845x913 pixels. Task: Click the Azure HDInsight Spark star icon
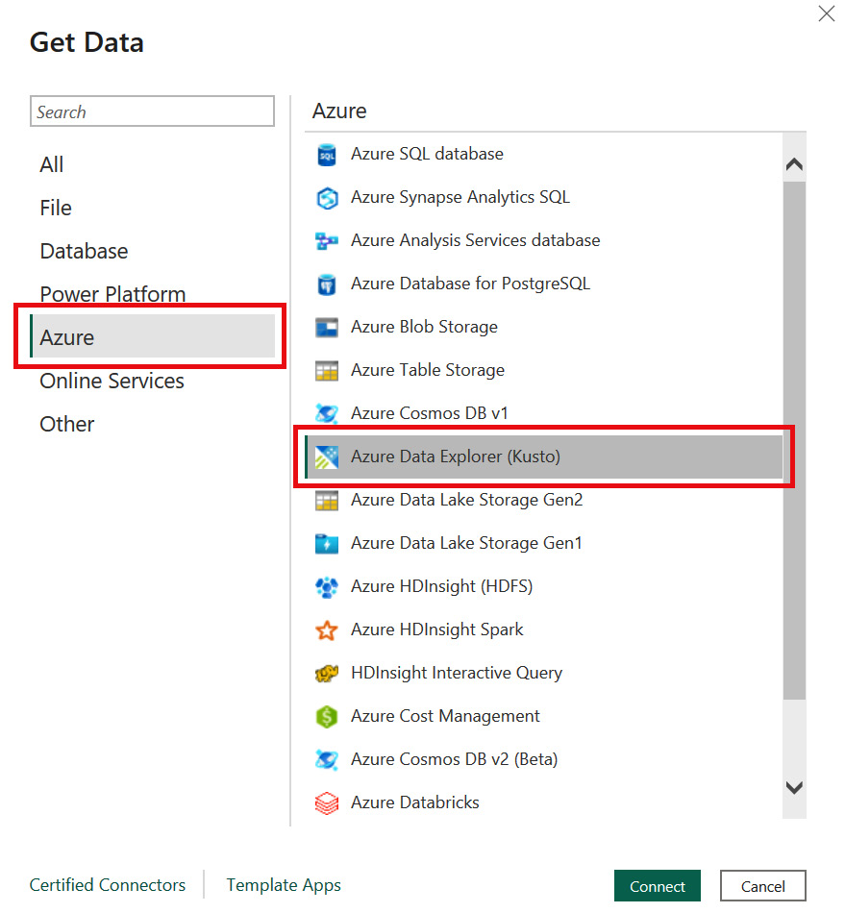click(327, 630)
